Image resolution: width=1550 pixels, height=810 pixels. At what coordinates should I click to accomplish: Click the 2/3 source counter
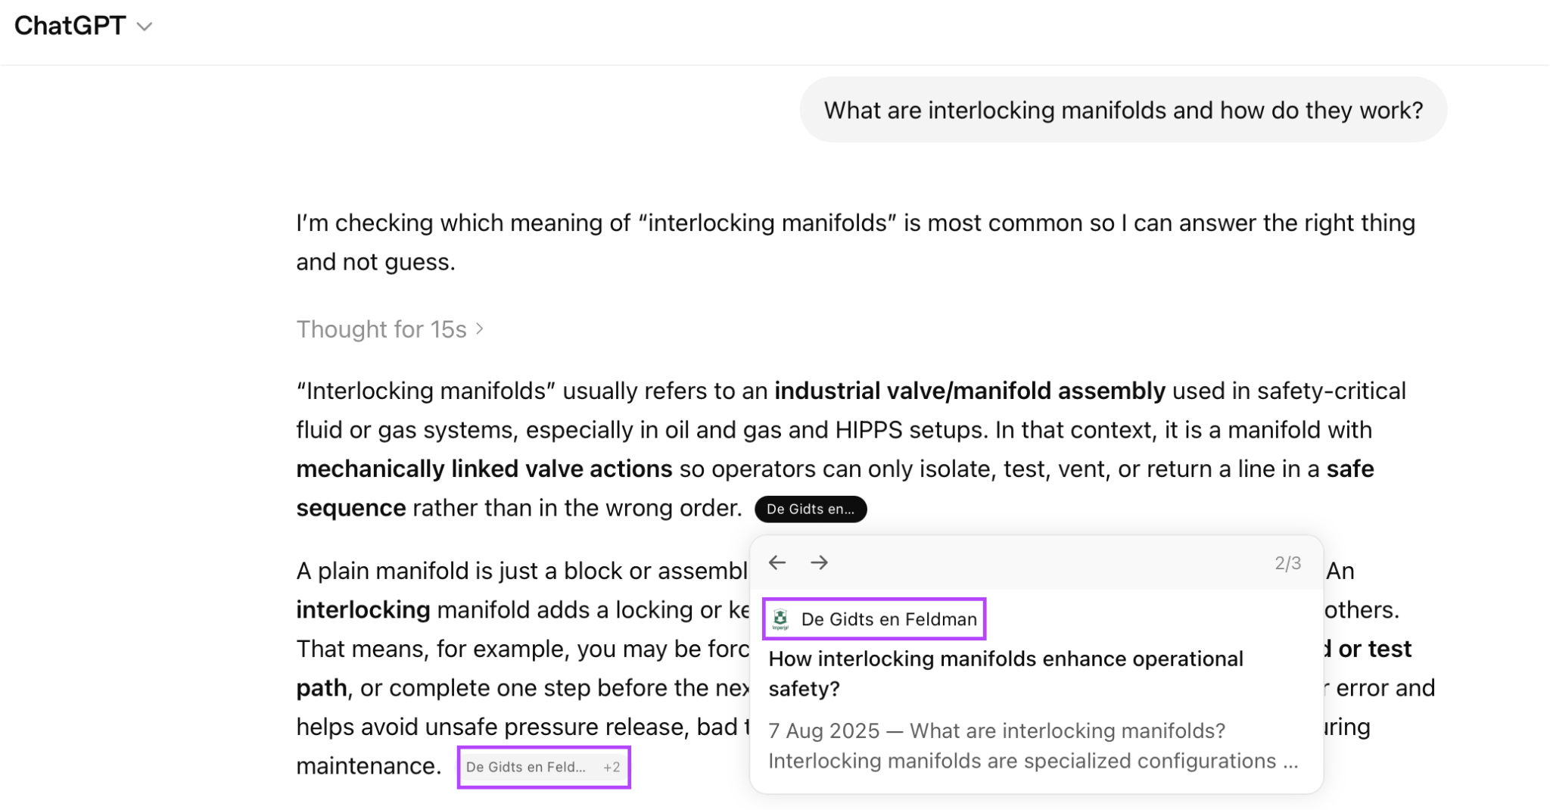[1287, 563]
